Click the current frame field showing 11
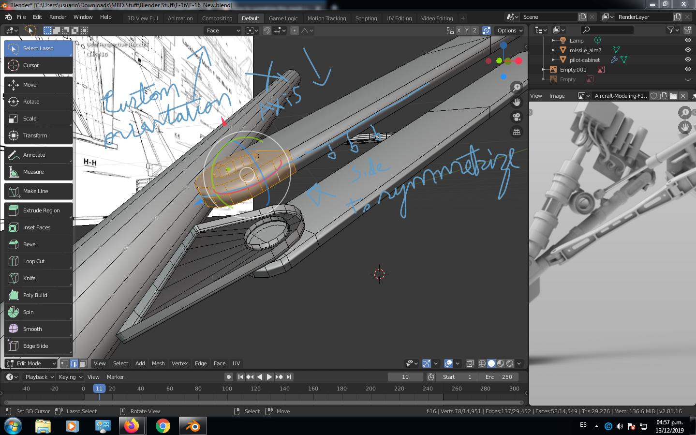The width and height of the screenshot is (696, 435). [405, 377]
